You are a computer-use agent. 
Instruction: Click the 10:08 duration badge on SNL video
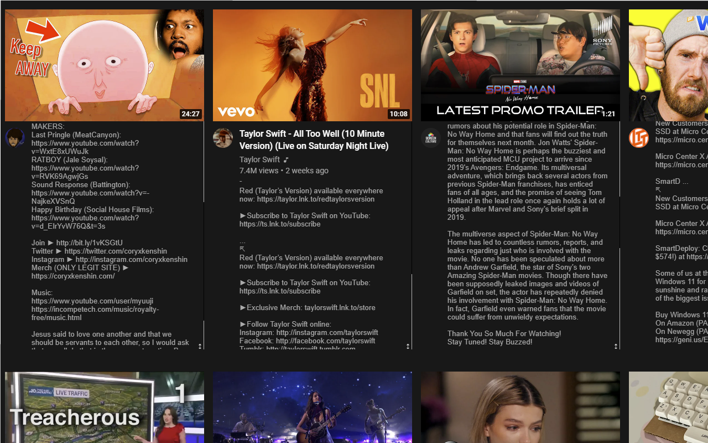(398, 114)
